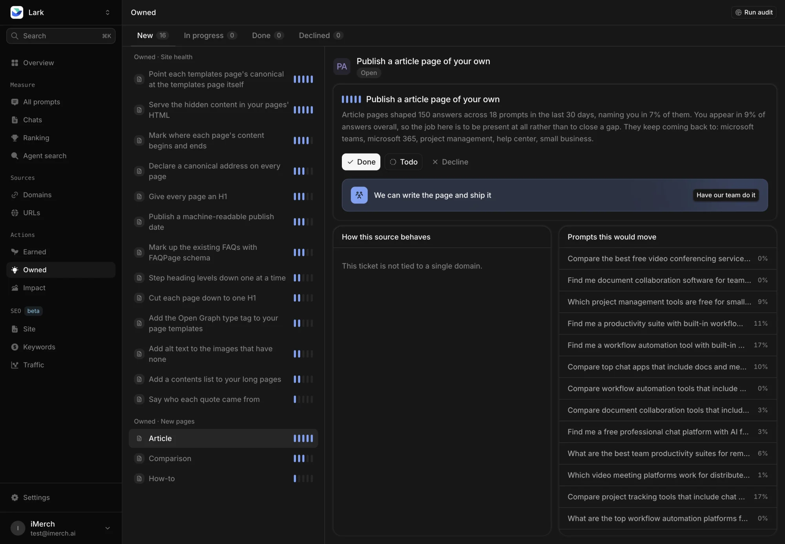Click the URLs globe icon
This screenshot has width=785, height=544.
click(15, 213)
